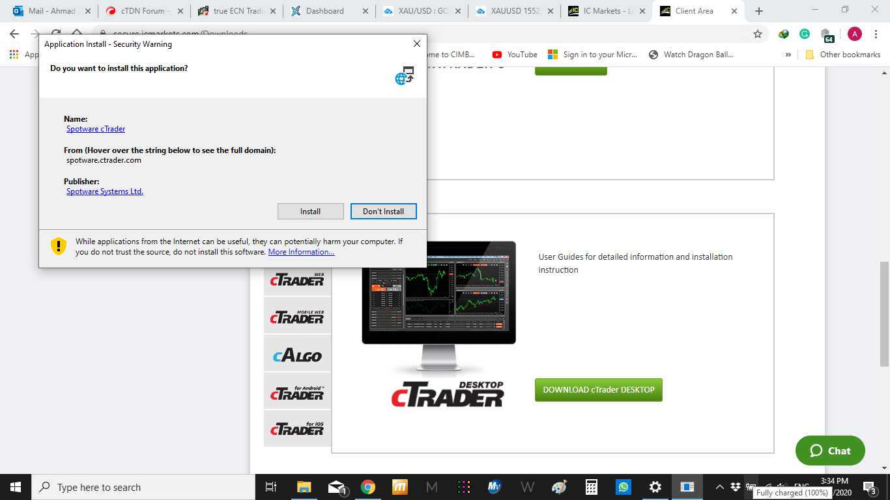Open the extension icon with the 64 badge

[826, 35]
